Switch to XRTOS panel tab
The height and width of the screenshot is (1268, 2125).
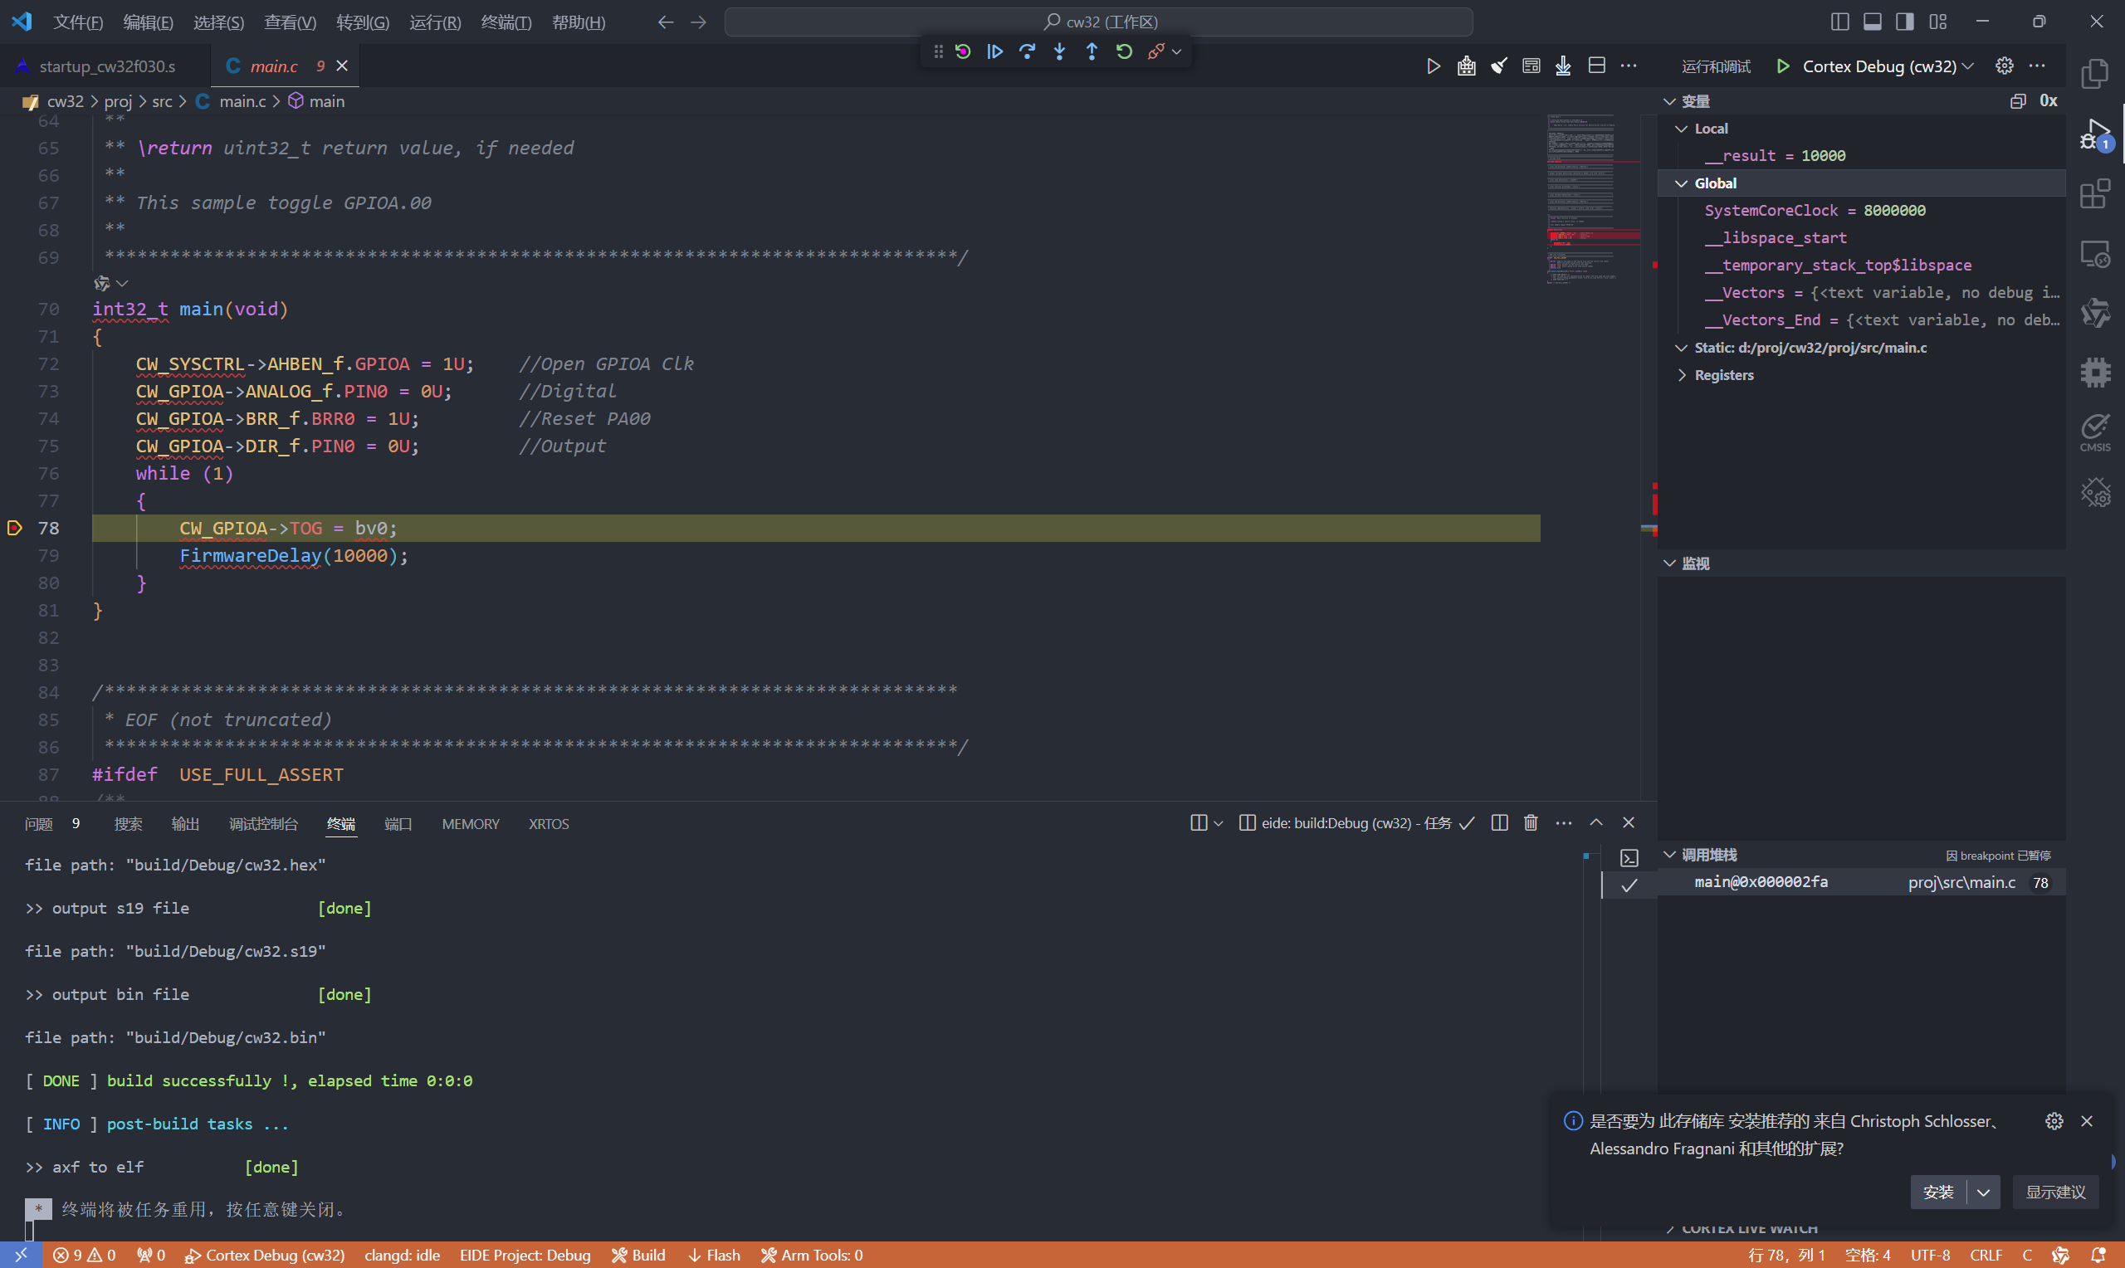pyautogui.click(x=548, y=824)
